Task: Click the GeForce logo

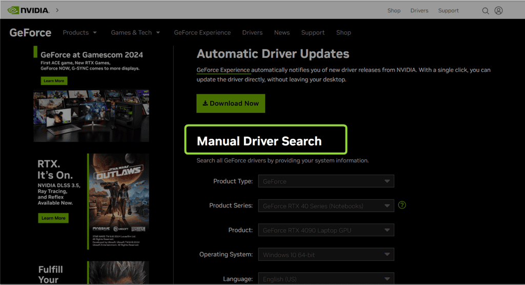Action: click(30, 33)
